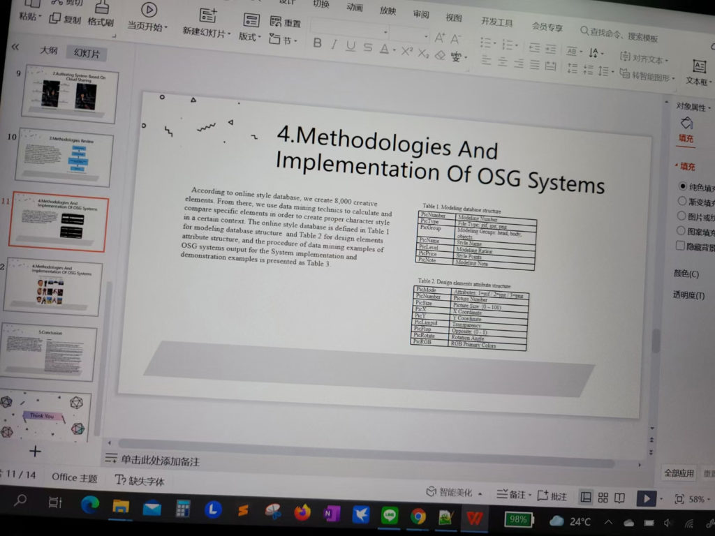Check the hide background (隐藏背景) checkbox
Screen dimensions: 715x536
[680, 245]
